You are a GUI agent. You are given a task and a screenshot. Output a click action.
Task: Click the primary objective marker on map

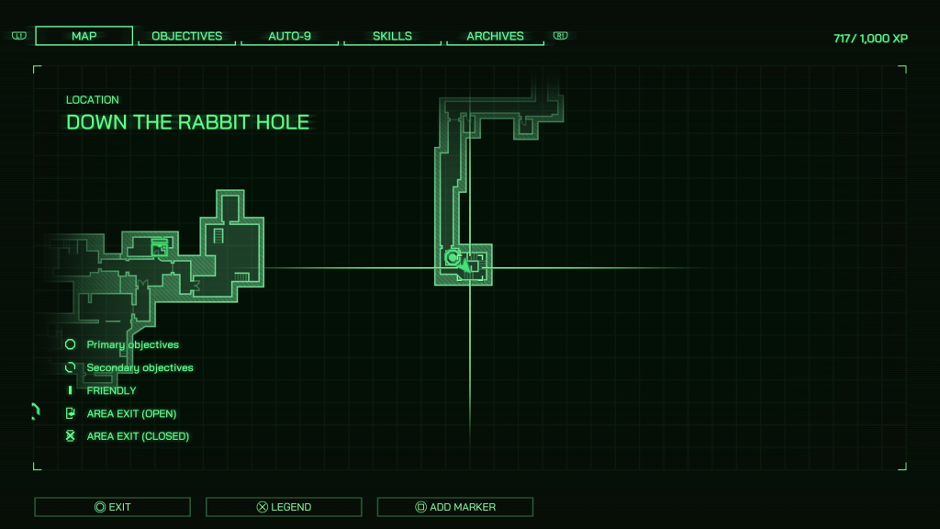click(452, 258)
